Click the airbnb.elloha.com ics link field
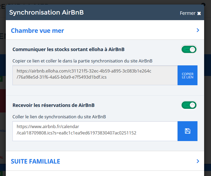 point(95,75)
